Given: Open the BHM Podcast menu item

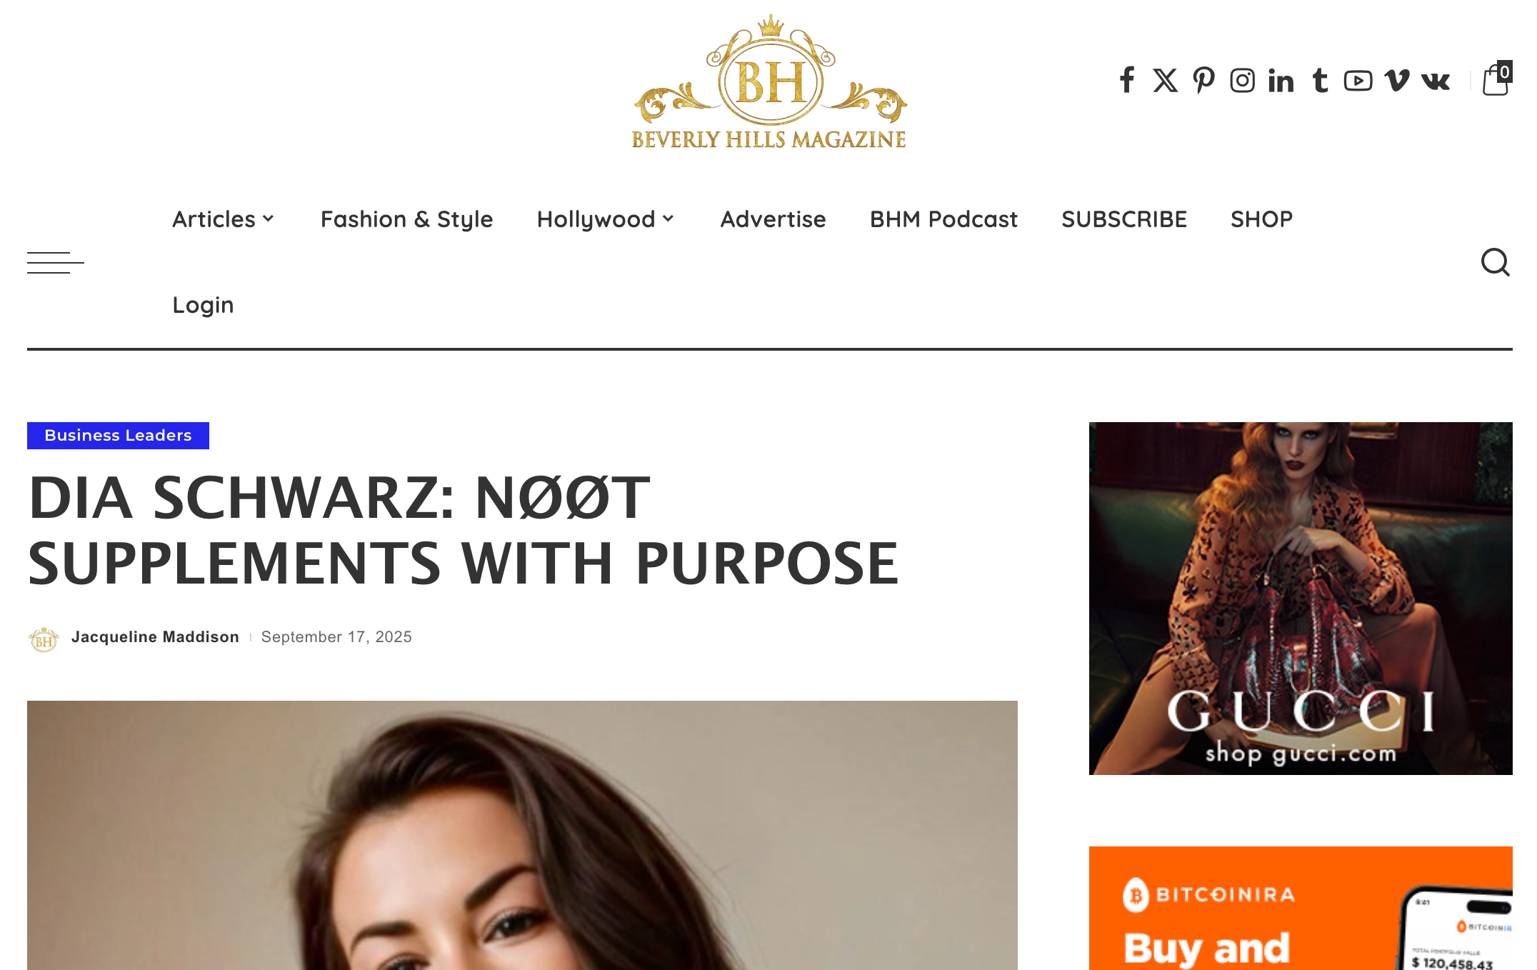Looking at the screenshot, I should pyautogui.click(x=943, y=219).
